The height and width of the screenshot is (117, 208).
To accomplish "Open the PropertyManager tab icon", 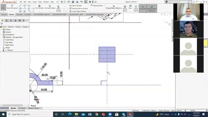I will [6, 20].
